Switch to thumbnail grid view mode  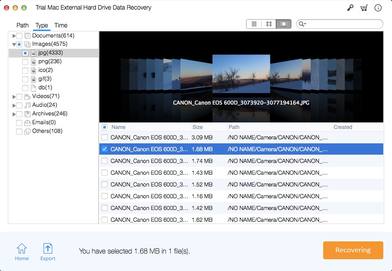[x=269, y=24]
